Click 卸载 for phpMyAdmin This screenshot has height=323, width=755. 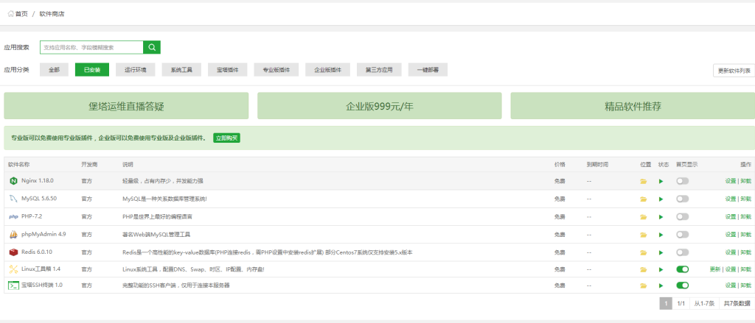(x=745, y=235)
